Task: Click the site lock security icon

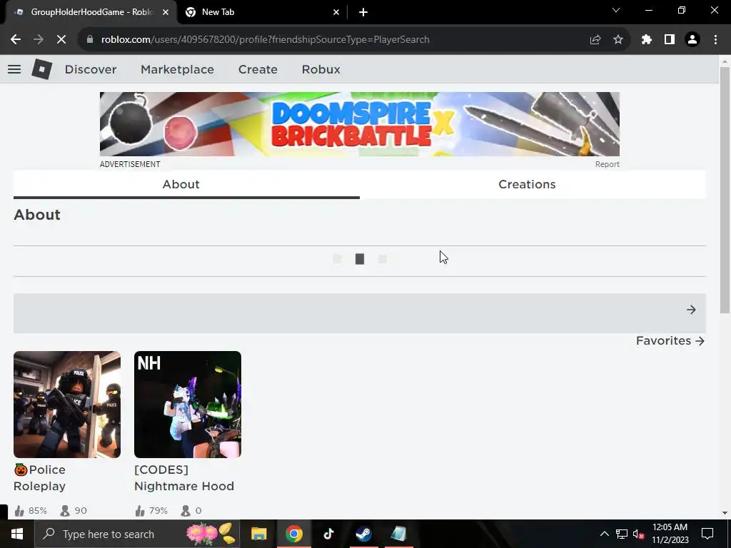Action: [x=90, y=40]
